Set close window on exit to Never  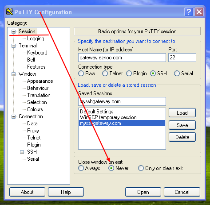pos(111,168)
